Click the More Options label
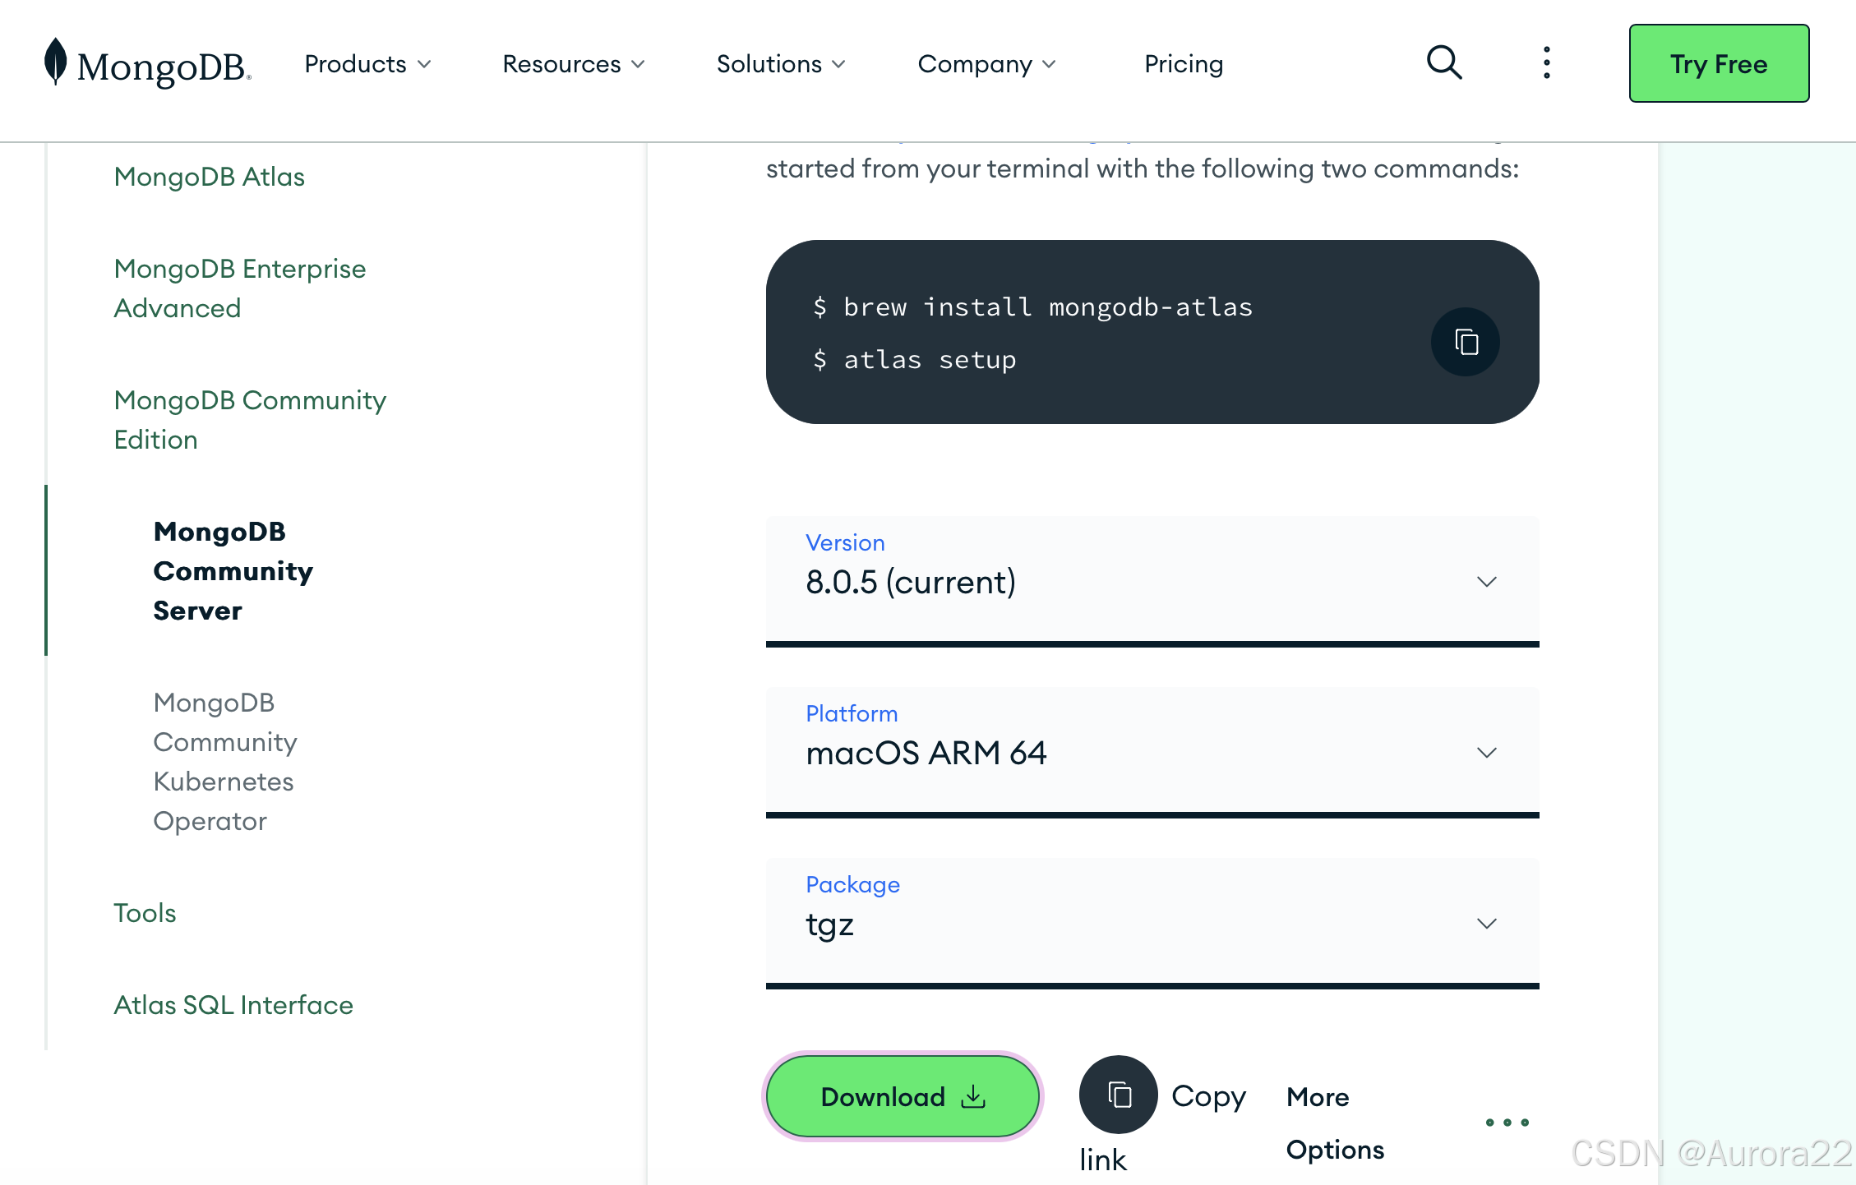Viewport: 1856px width, 1185px height. point(1335,1123)
